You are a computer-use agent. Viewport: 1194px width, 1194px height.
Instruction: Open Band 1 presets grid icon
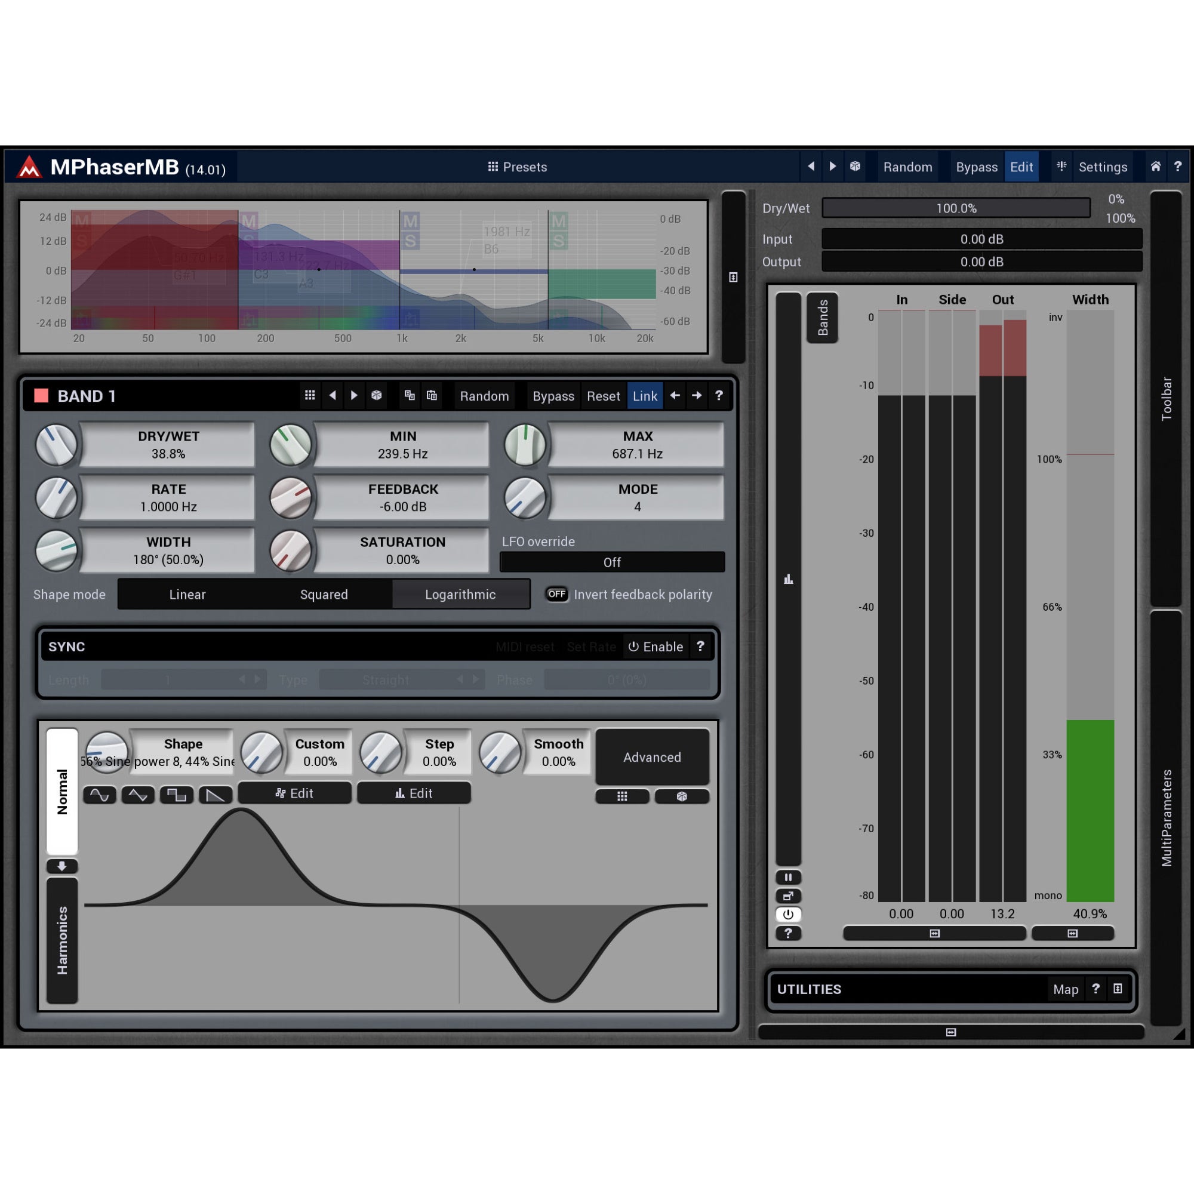310,395
